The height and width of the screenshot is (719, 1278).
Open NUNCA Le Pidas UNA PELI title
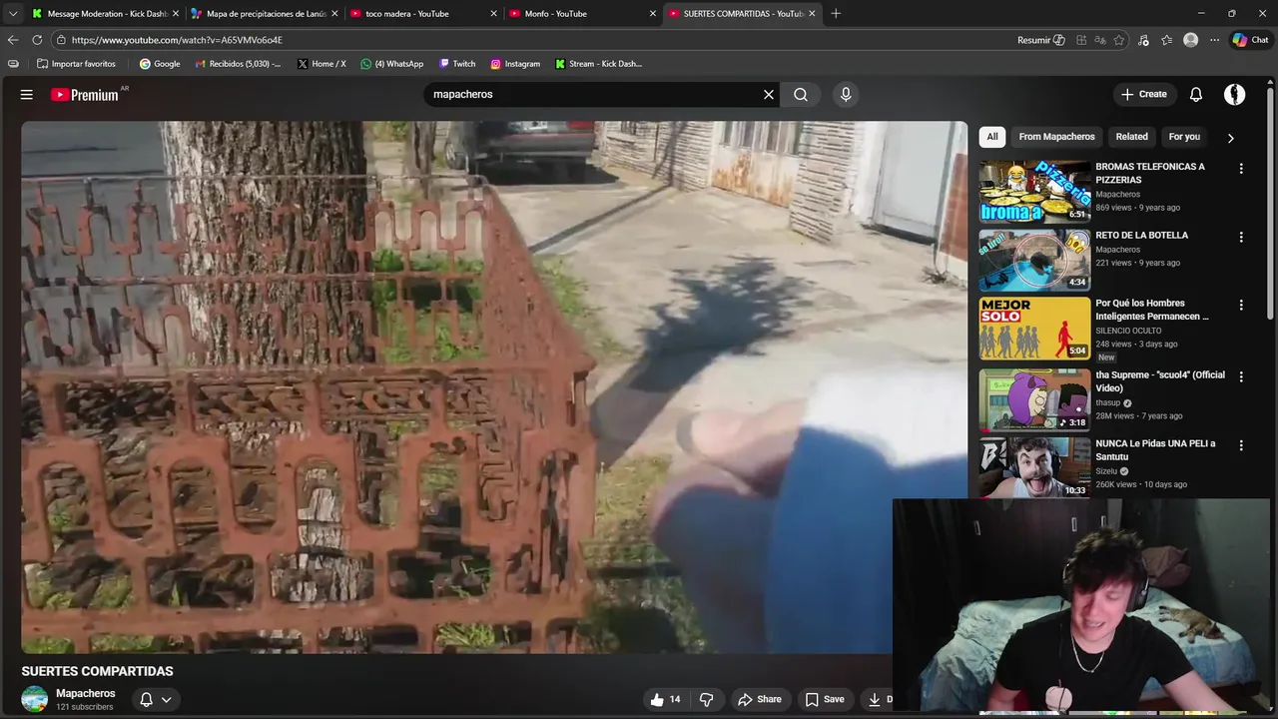pos(1156,449)
